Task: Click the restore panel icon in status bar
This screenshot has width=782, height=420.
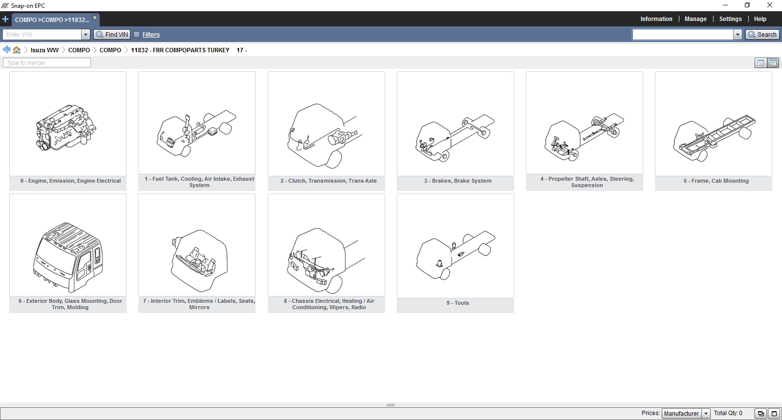Action: pos(760,413)
